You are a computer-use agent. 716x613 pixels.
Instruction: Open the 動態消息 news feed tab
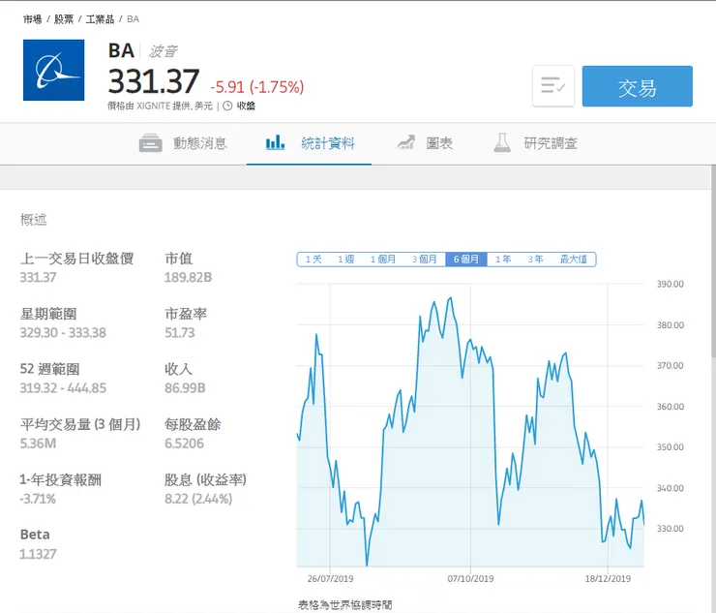(x=183, y=143)
